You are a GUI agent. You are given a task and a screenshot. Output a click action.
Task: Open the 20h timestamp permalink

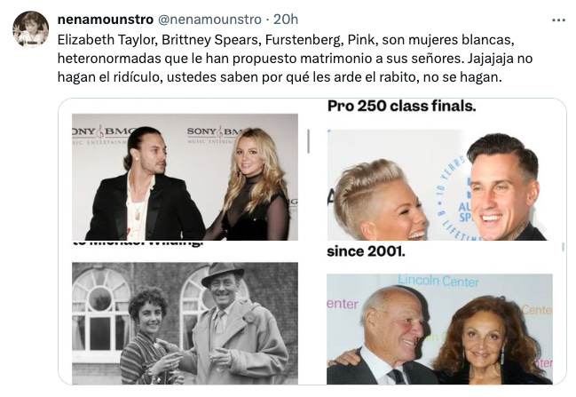[286, 20]
